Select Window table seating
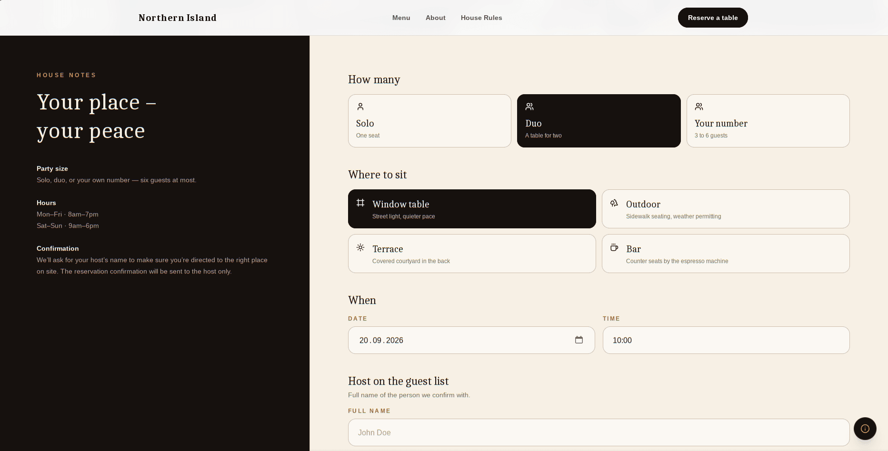Screen dimensions: 888x451 472,209
